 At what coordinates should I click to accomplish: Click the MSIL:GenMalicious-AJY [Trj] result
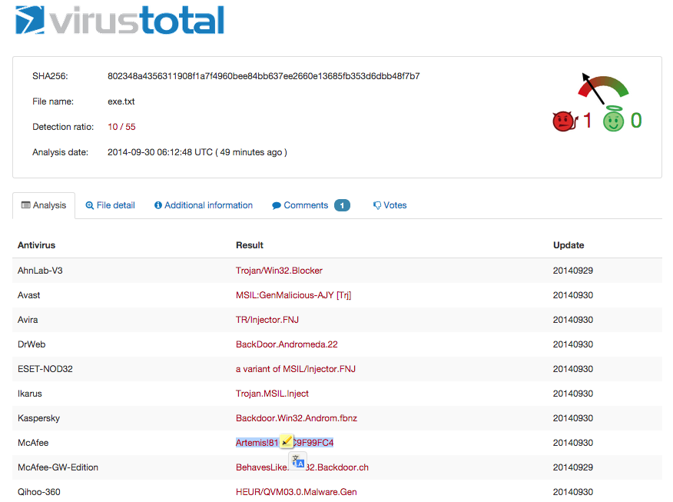click(x=293, y=295)
